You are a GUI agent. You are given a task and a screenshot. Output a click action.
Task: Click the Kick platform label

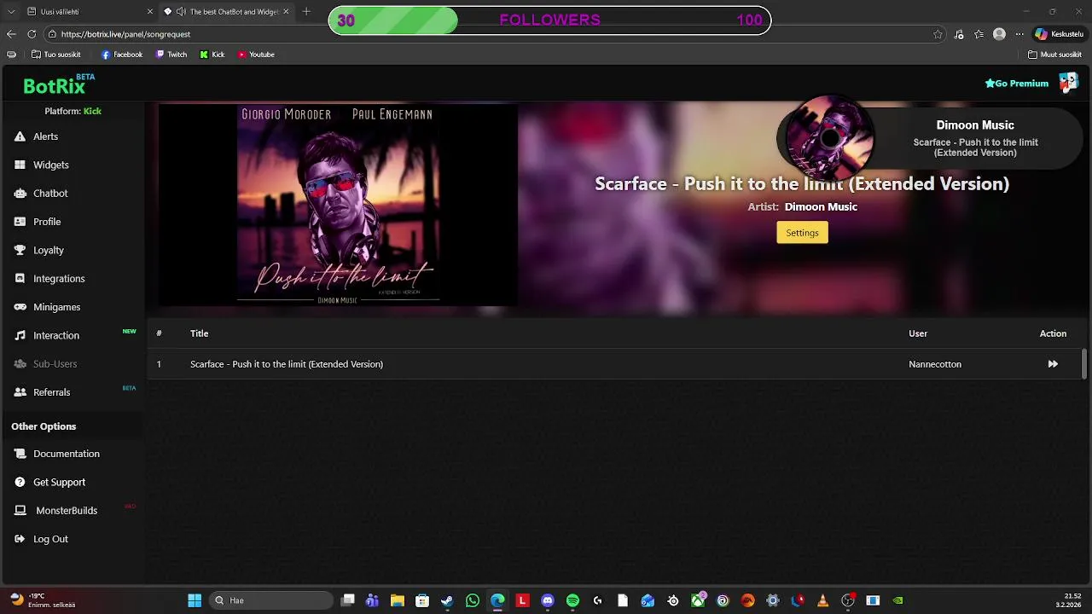[92, 111]
